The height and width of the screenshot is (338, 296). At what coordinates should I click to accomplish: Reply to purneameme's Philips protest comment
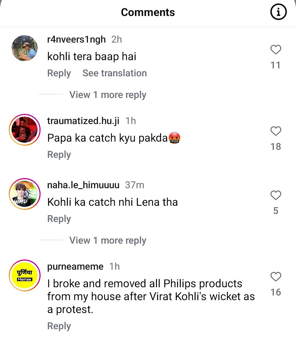[x=59, y=326]
